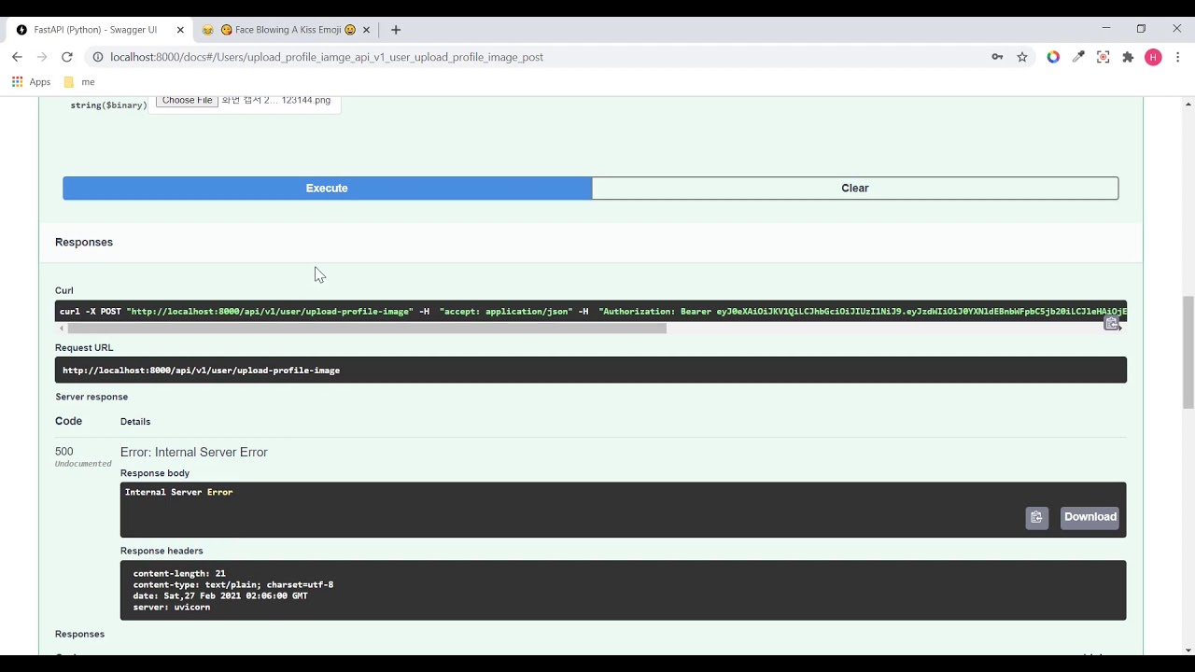Go back in browser history
Viewport: 1195px width, 672px height.
[x=17, y=57]
